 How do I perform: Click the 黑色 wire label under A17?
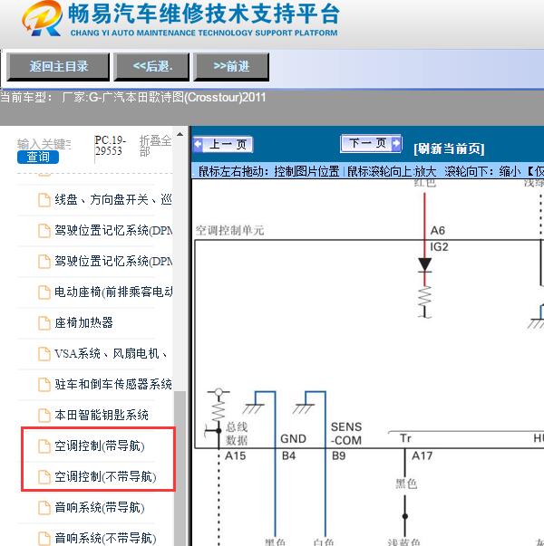(406, 484)
